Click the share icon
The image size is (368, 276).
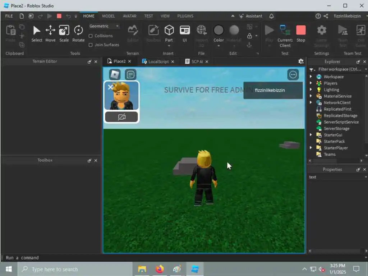[x=326, y=16]
